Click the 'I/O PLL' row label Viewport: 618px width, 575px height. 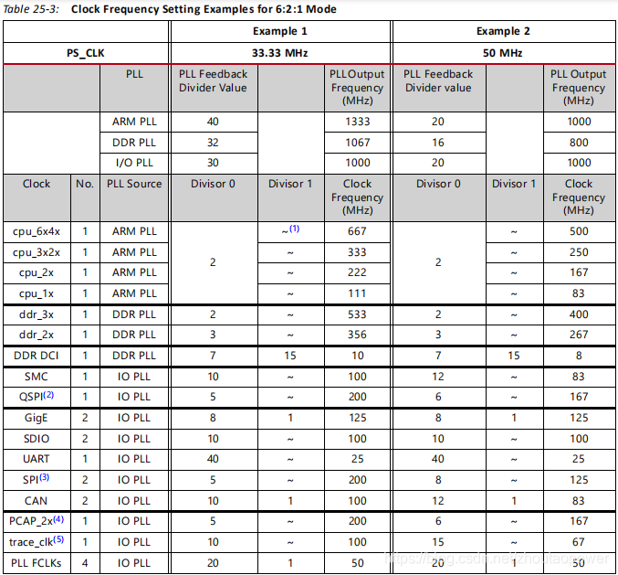click(134, 163)
